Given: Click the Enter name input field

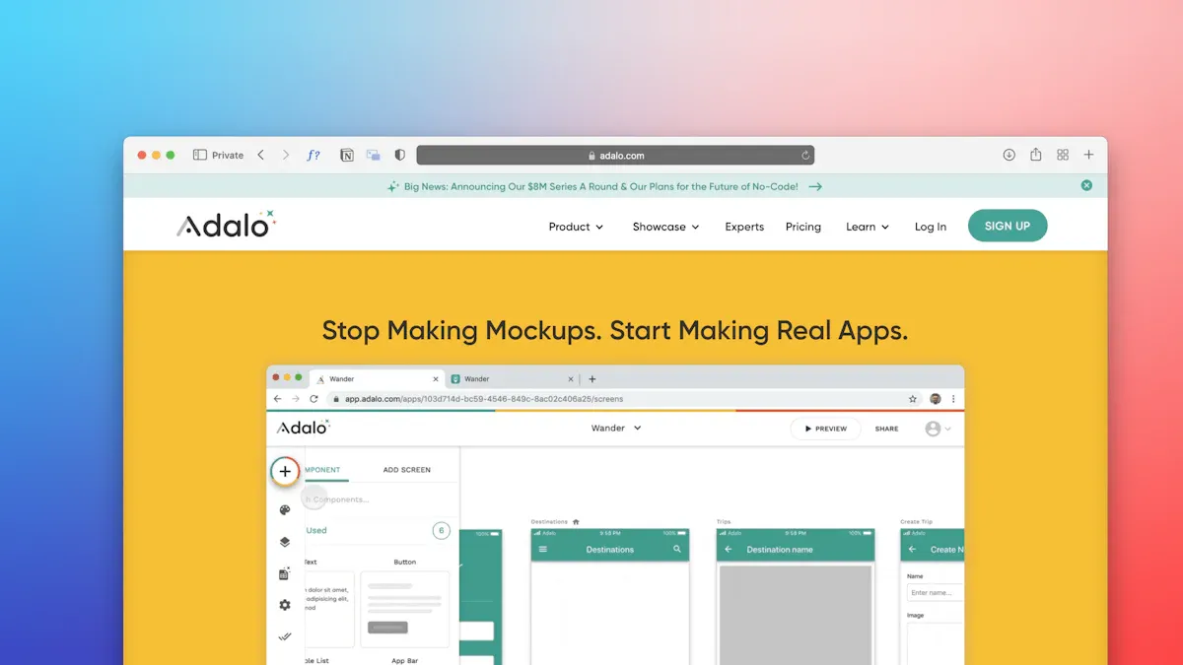Looking at the screenshot, I should pos(935,592).
